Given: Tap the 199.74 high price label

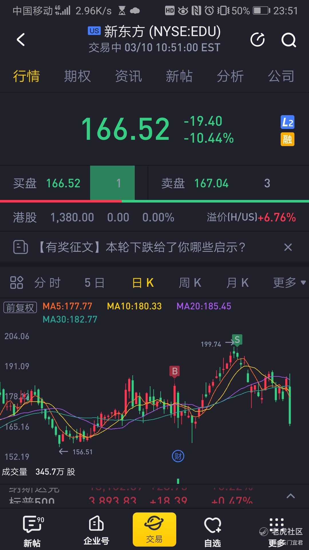Looking at the screenshot, I should coord(211,344).
